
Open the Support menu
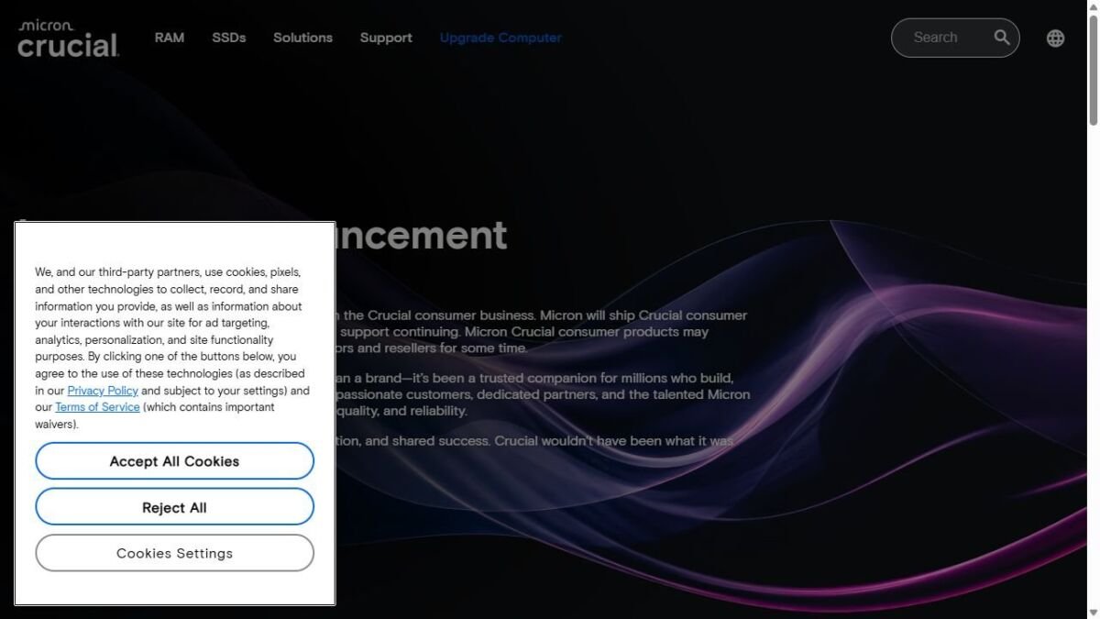[386, 38]
